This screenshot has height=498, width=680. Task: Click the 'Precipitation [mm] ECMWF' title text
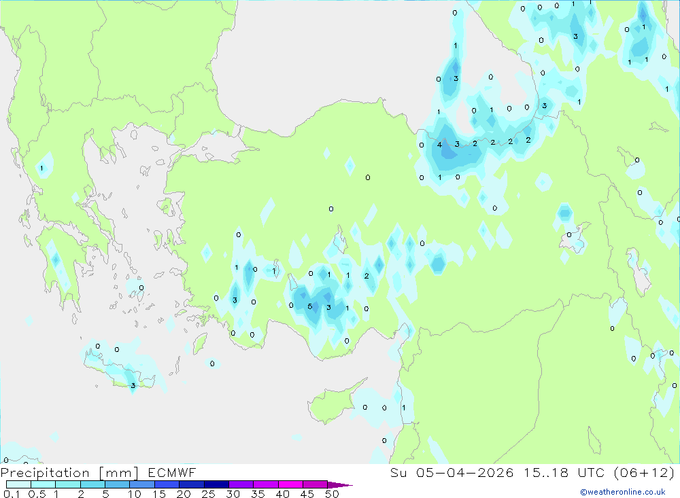pos(99,472)
